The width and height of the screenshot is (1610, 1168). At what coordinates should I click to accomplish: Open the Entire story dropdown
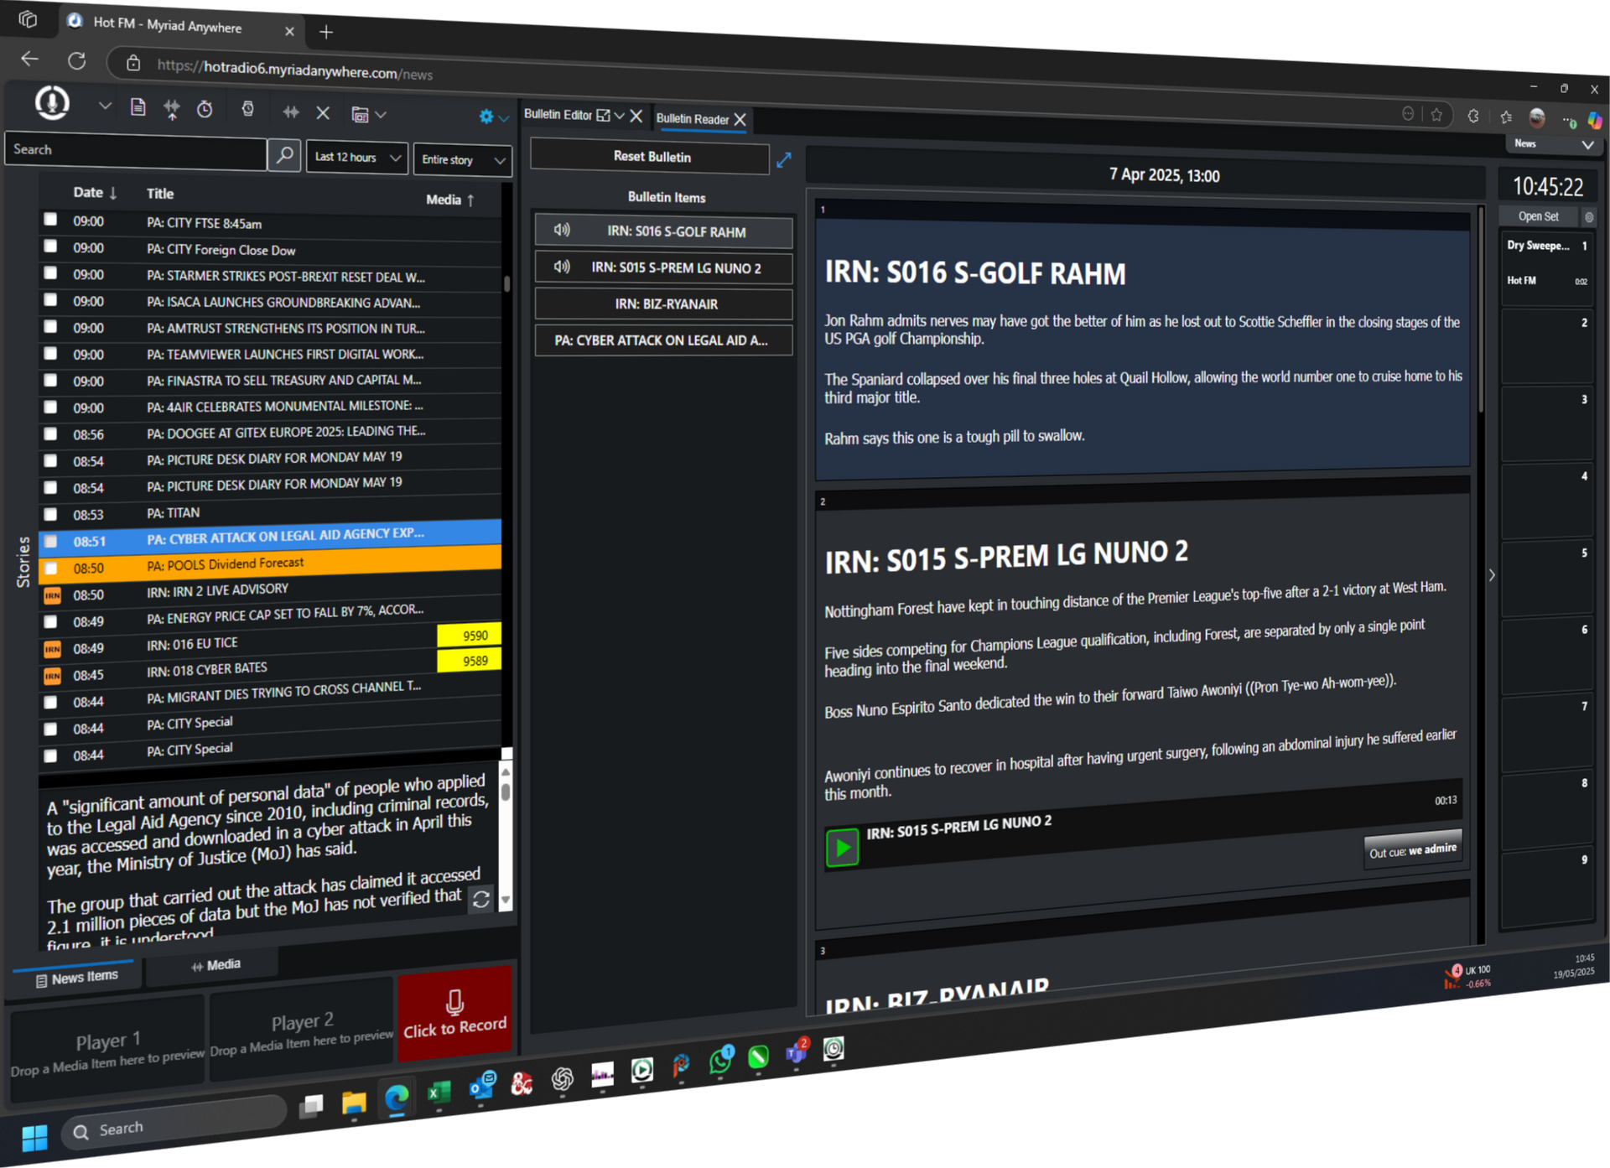(463, 159)
